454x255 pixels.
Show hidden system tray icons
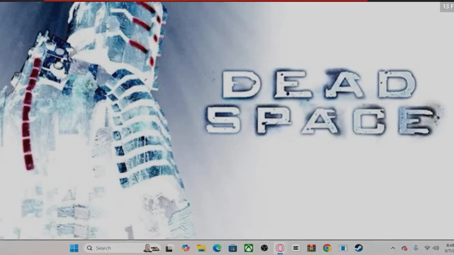click(393, 248)
